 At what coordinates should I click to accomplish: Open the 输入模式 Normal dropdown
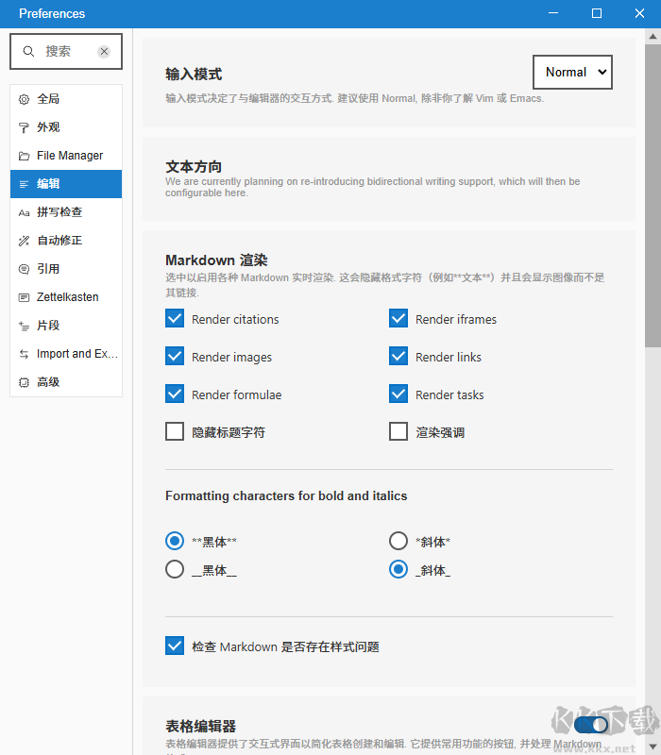pyautogui.click(x=572, y=73)
